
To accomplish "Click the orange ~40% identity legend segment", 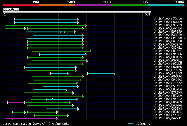I will tap(57, 5).
